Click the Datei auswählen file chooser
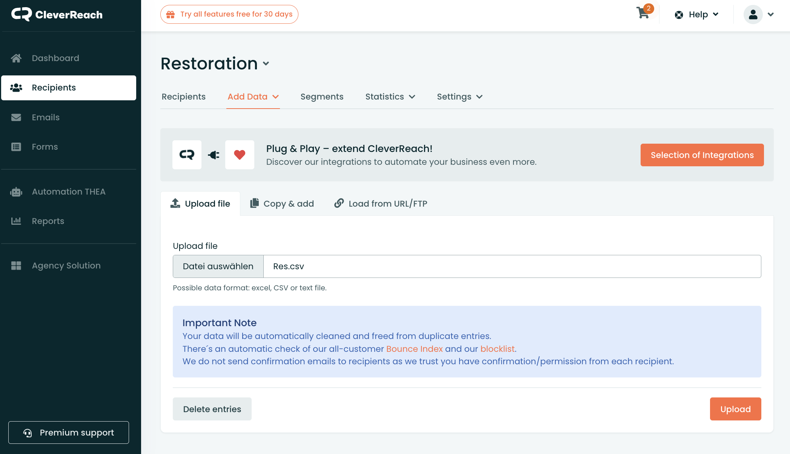Image resolution: width=790 pixels, height=454 pixels. (218, 267)
